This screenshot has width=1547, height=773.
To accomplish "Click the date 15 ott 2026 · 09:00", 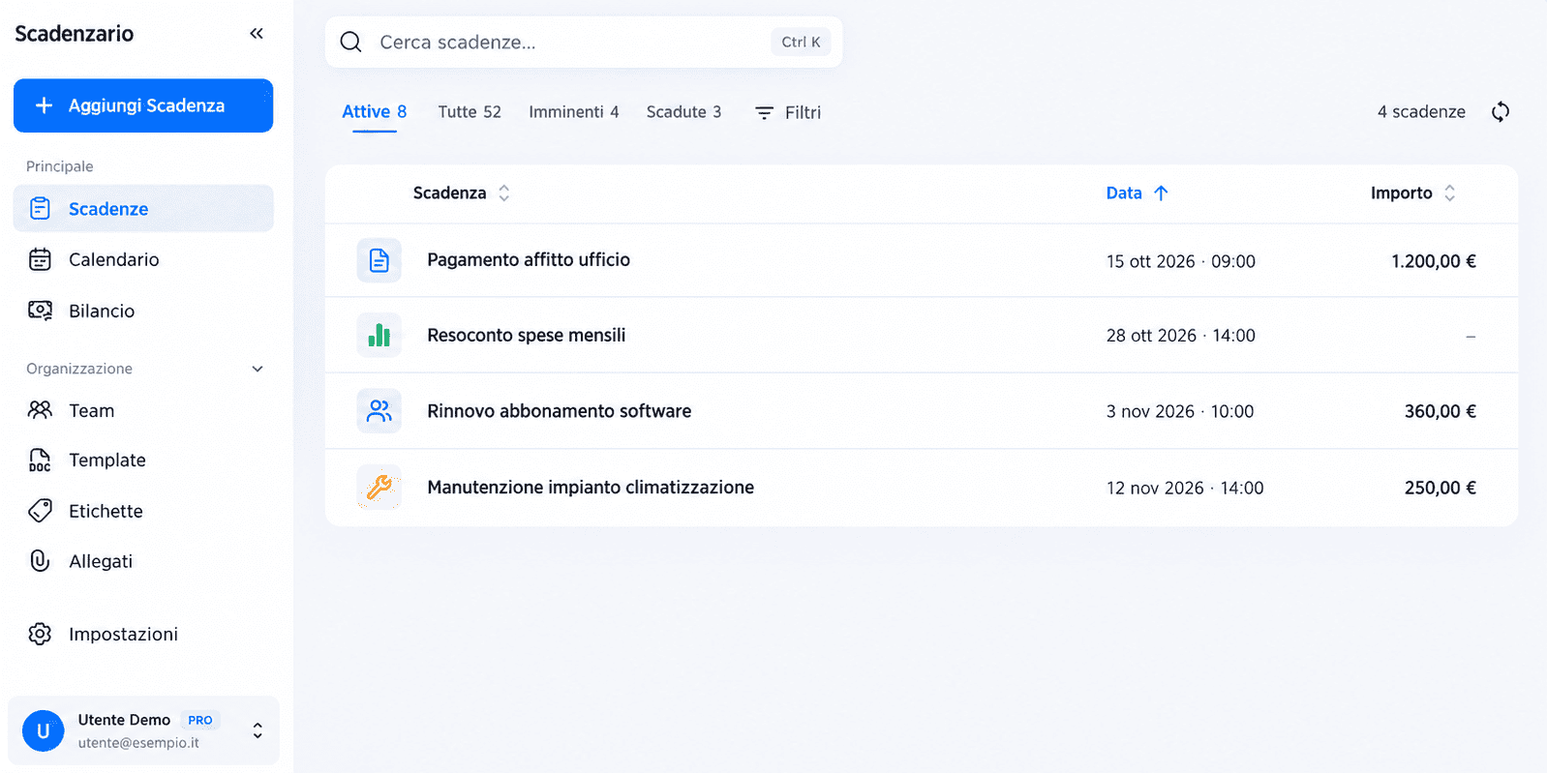I will point(1181,261).
